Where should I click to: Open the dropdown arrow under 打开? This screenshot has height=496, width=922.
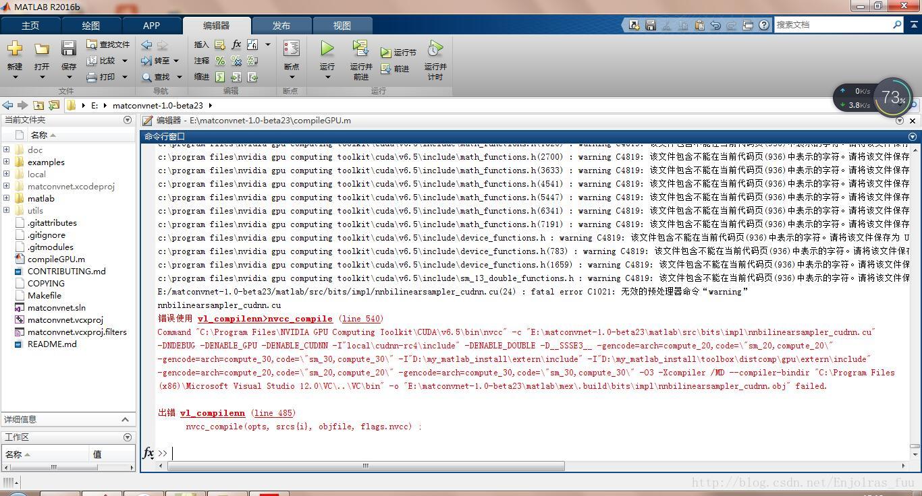[42, 77]
